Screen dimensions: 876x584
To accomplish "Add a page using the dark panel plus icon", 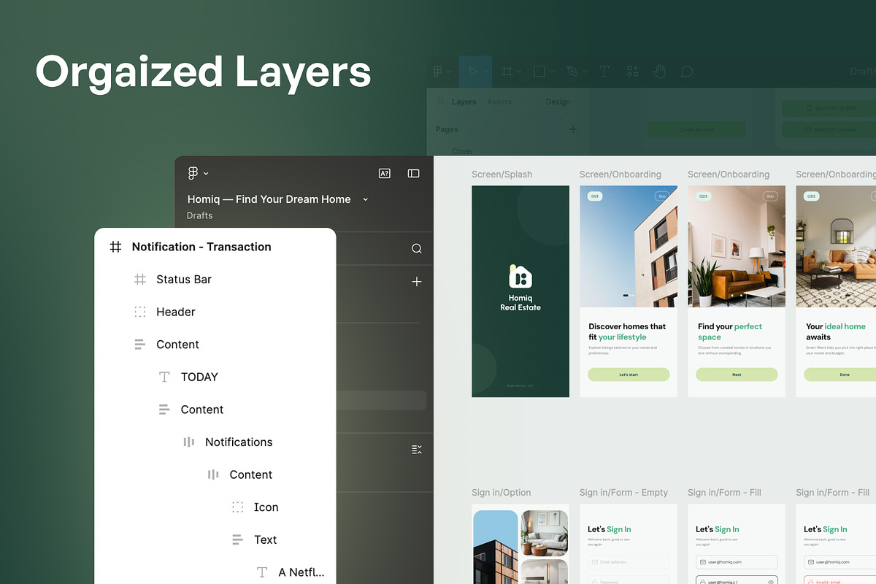I will tap(417, 281).
